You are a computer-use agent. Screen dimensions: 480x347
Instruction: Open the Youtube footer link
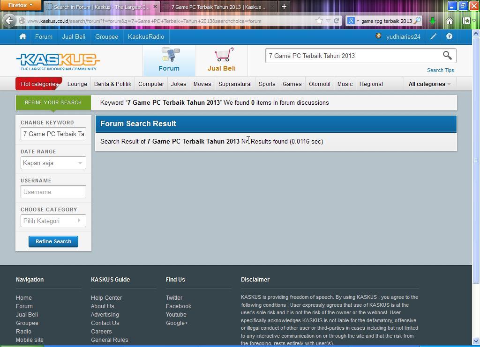[x=176, y=315]
